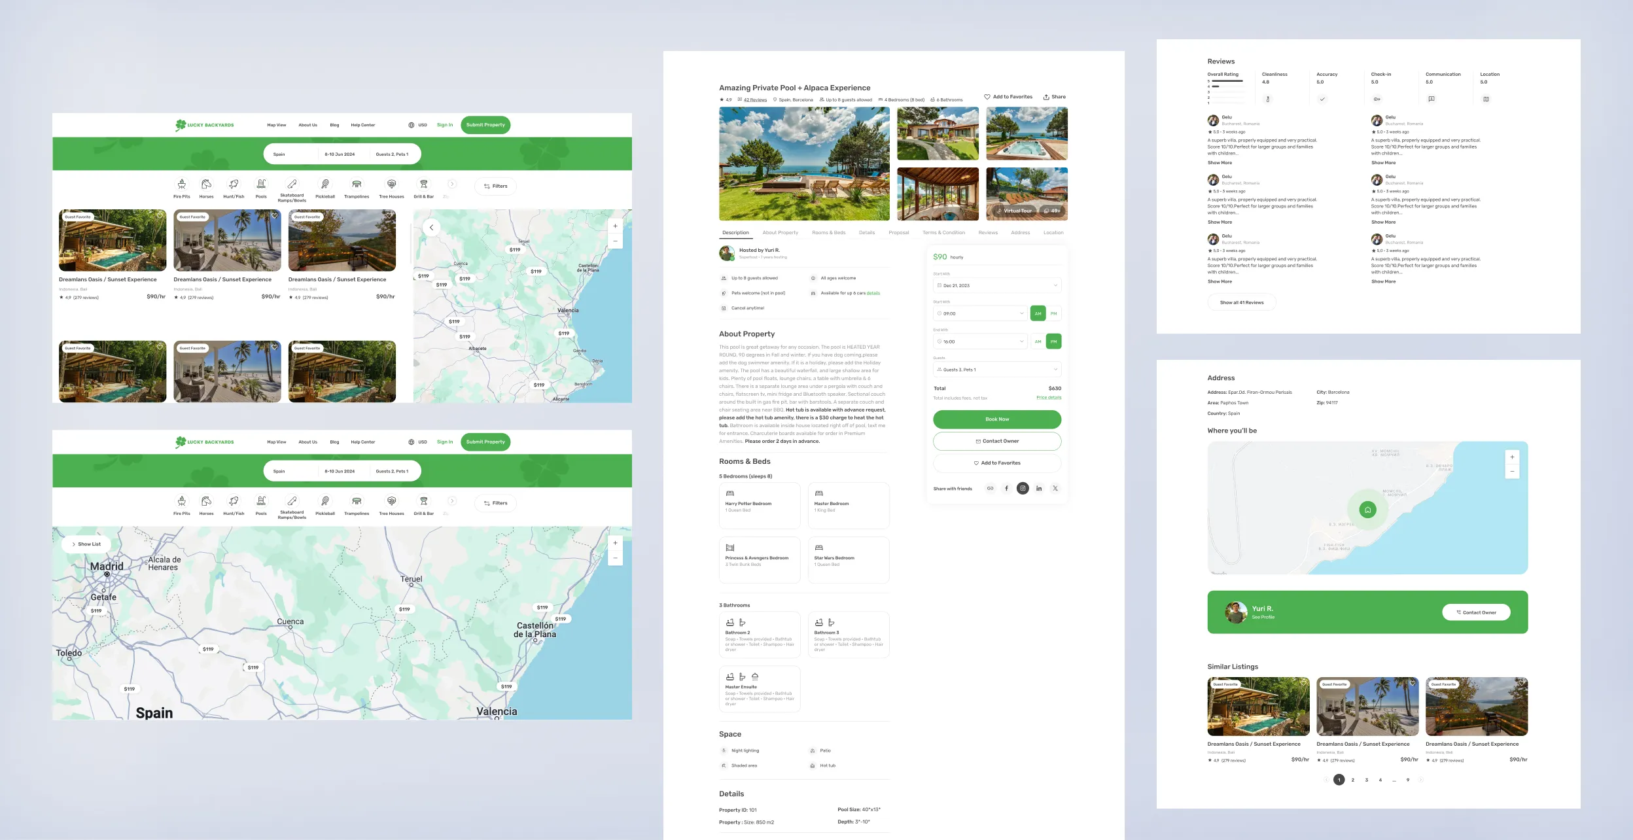Click the Book Now button
This screenshot has height=840, width=1633.
[997, 419]
